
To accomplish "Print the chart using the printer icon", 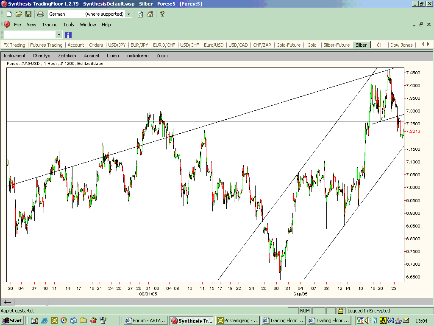I will [x=40, y=14].
